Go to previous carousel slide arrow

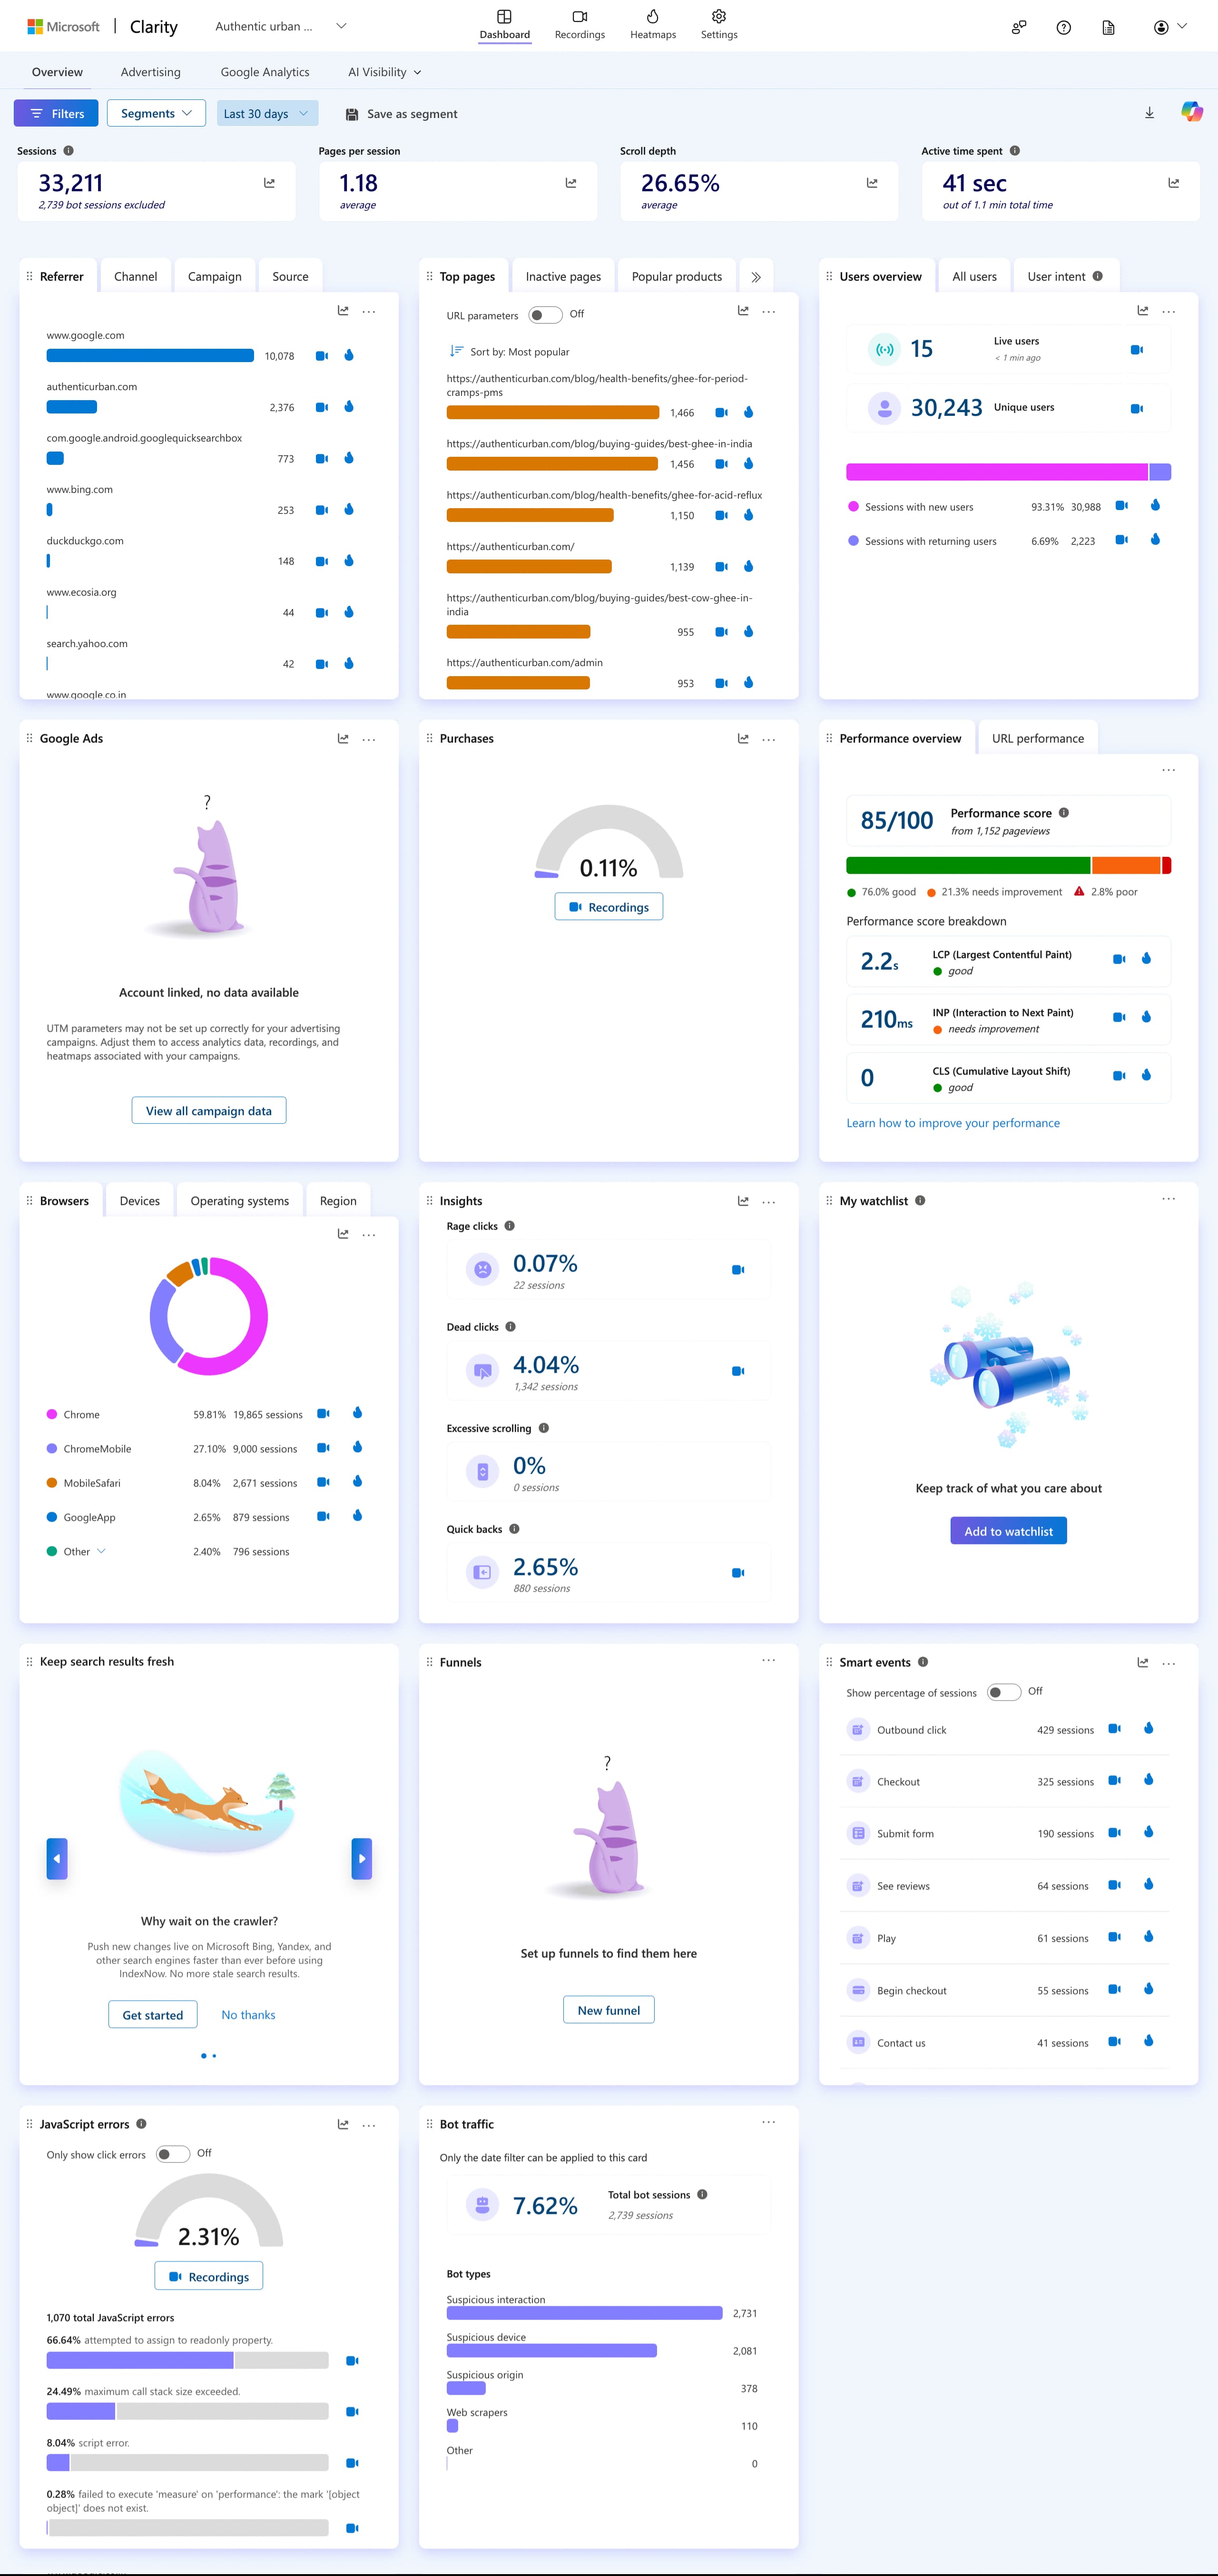[x=57, y=1859]
